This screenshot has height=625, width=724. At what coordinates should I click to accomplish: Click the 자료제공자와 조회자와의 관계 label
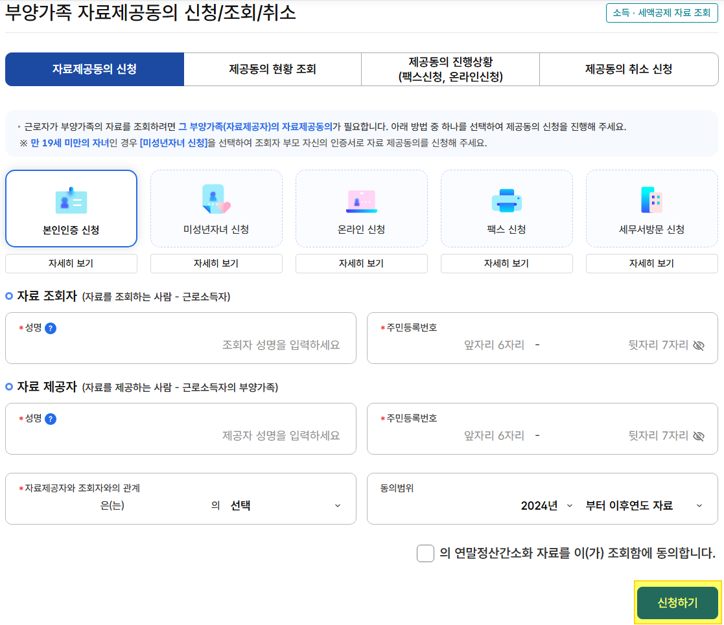[x=82, y=488]
